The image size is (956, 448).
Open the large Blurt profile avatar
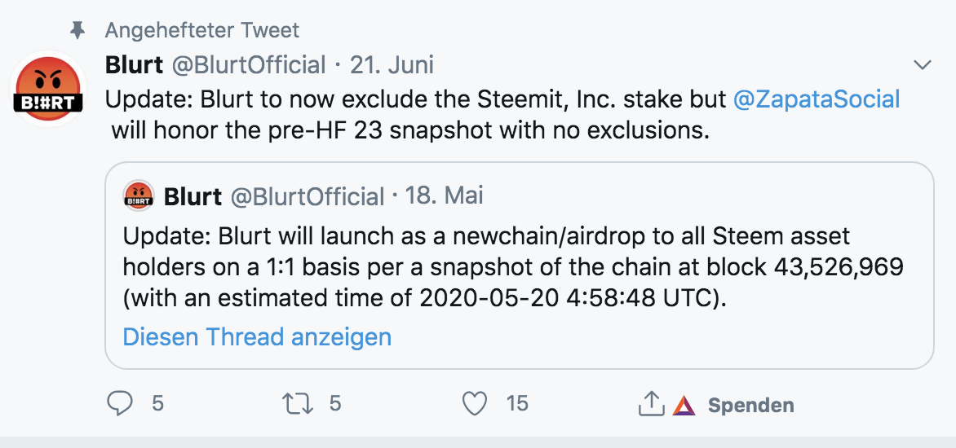tap(47, 89)
